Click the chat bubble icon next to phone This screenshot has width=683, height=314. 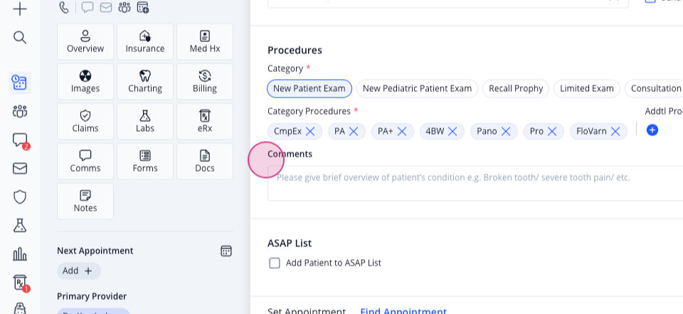[x=88, y=7]
